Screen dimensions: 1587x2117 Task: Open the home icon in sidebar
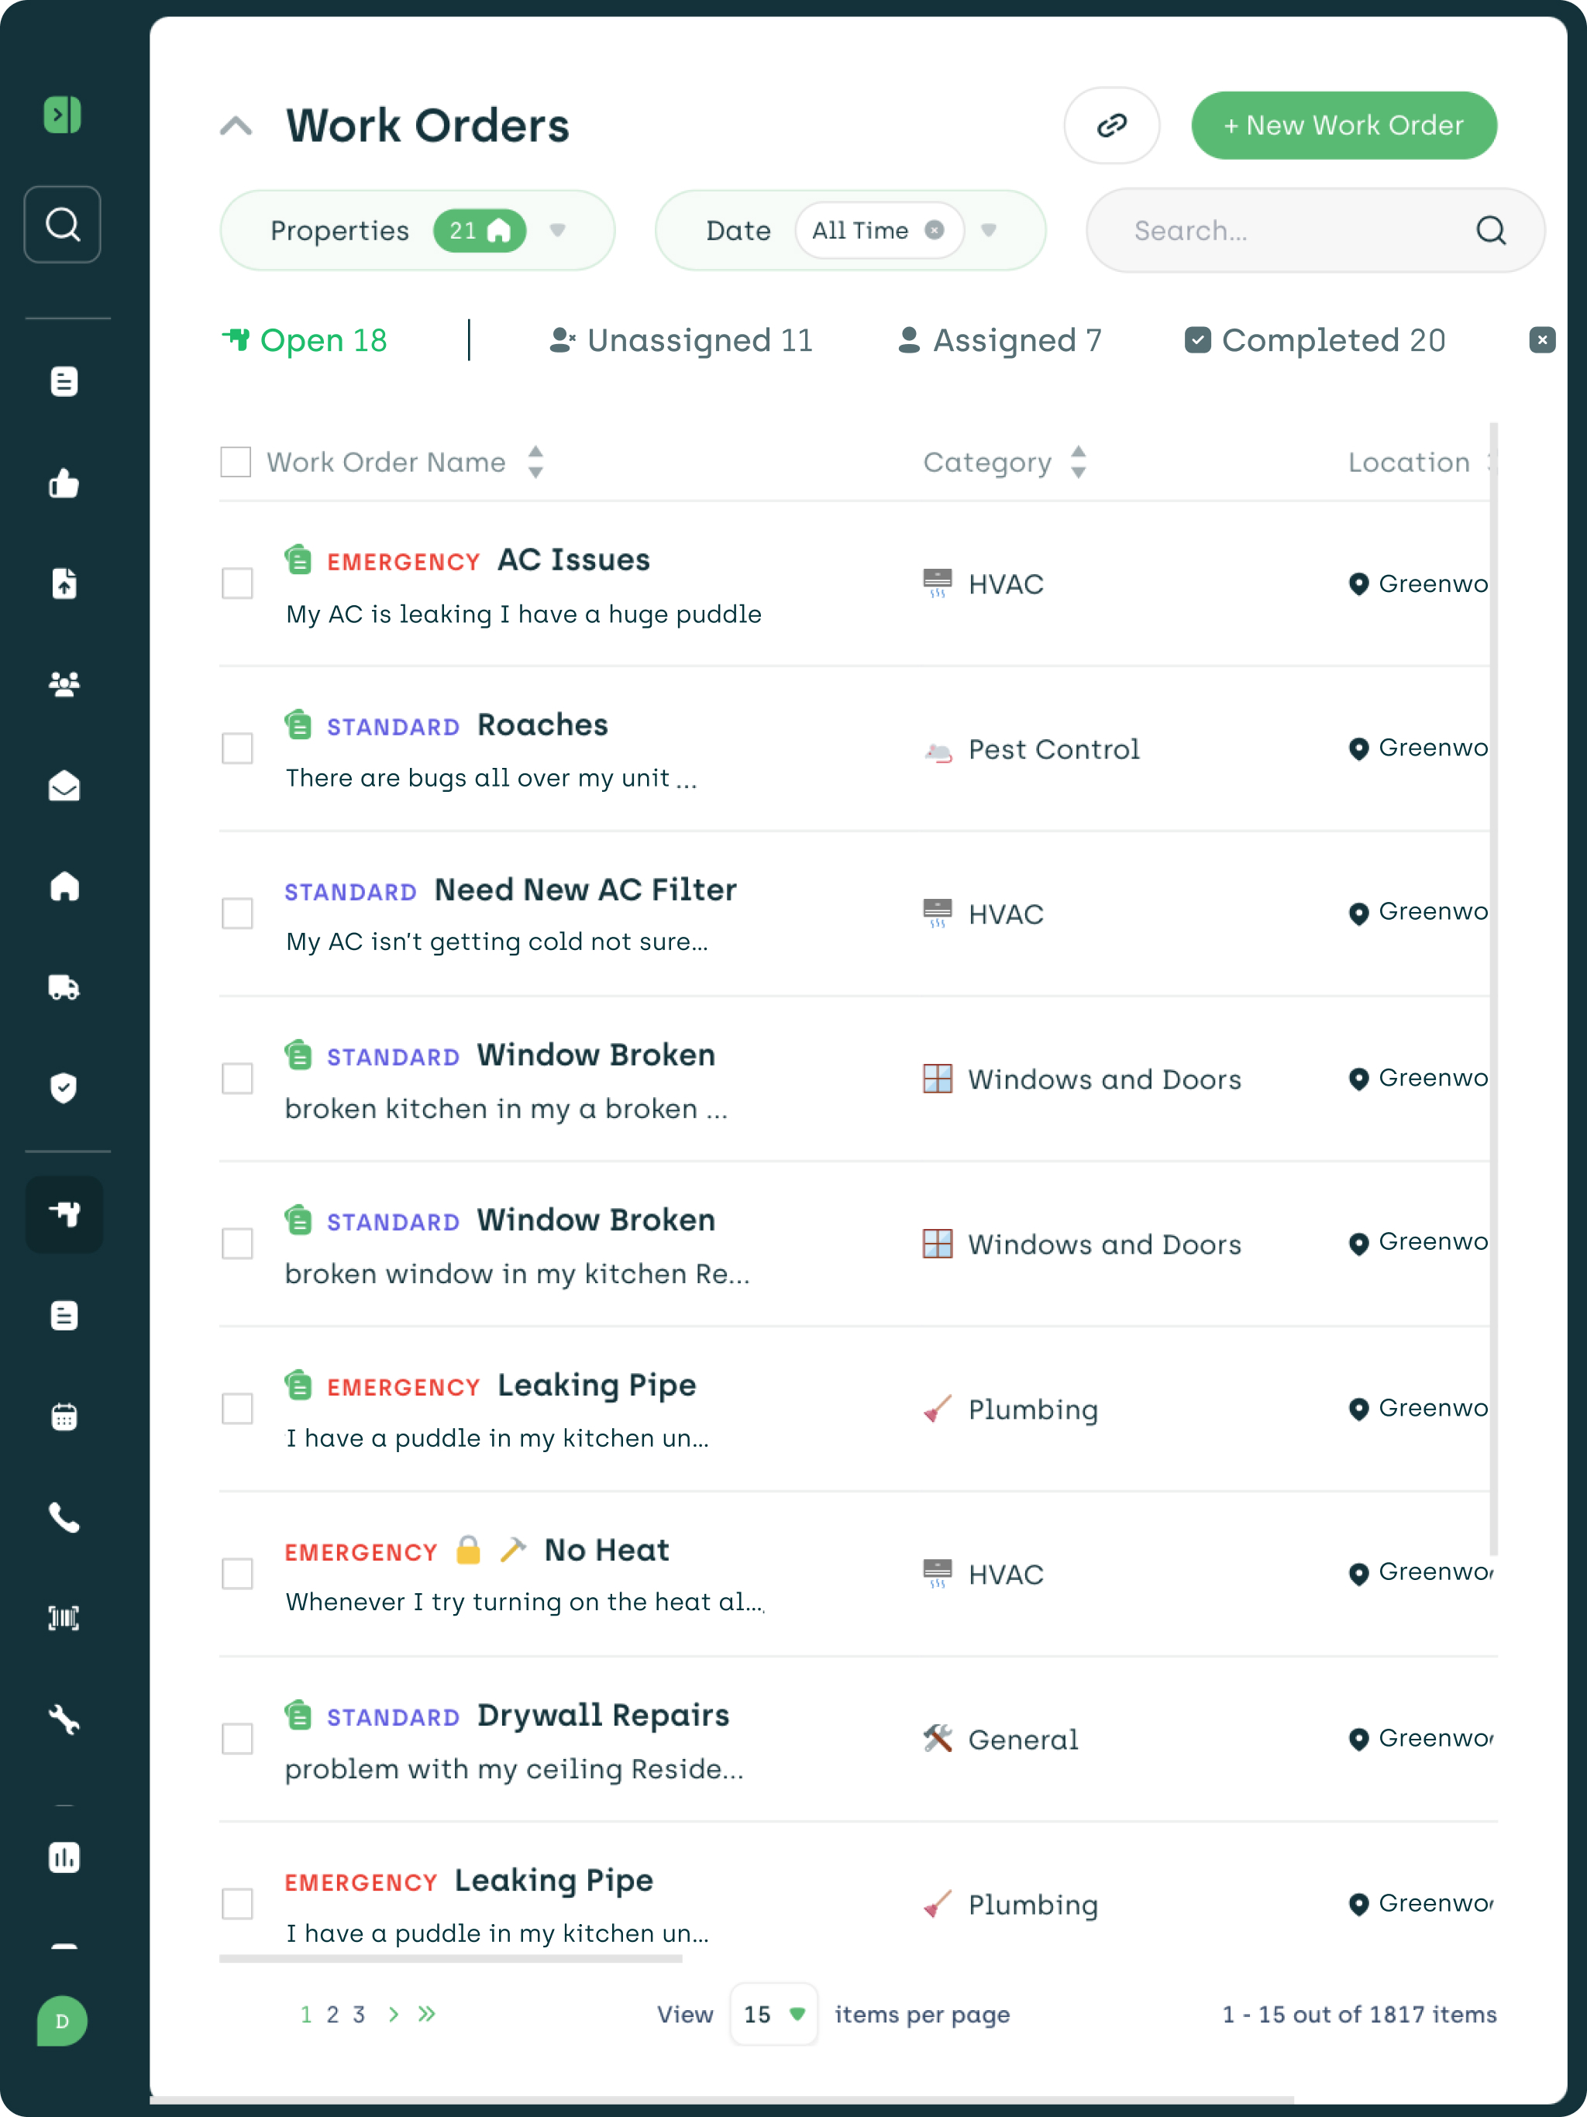pos(64,886)
